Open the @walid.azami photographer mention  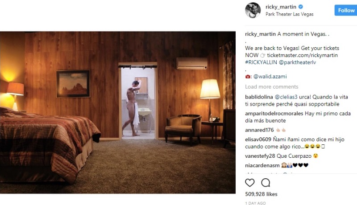point(270,77)
